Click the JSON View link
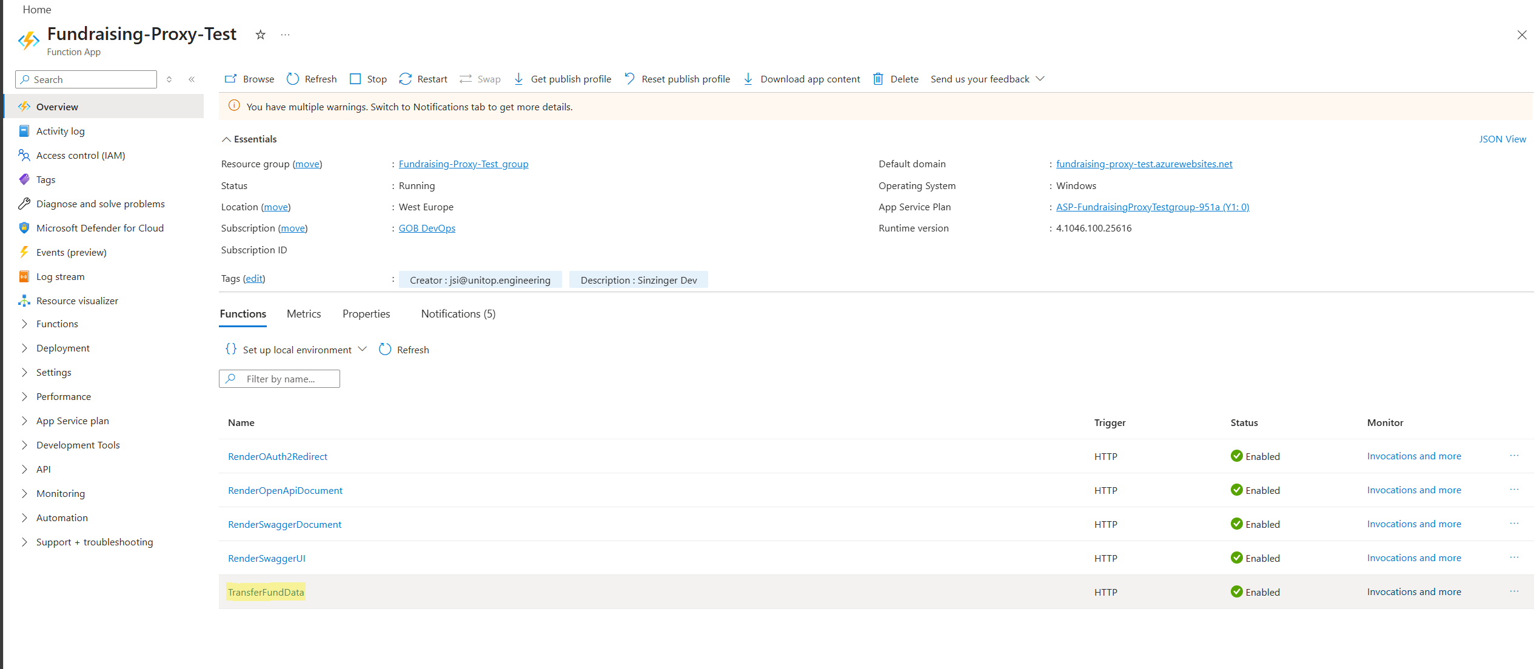The height and width of the screenshot is (669, 1537). pyautogui.click(x=1502, y=139)
